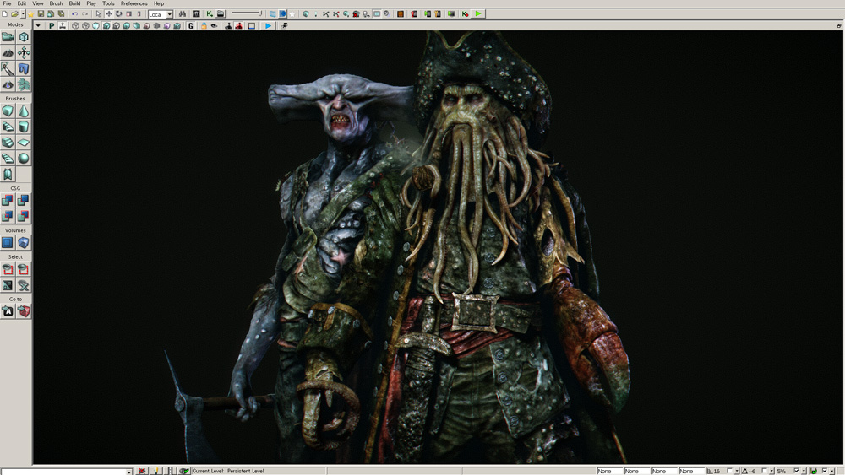
Task: Open grid size dropdown next to 16
Action: tap(737, 472)
